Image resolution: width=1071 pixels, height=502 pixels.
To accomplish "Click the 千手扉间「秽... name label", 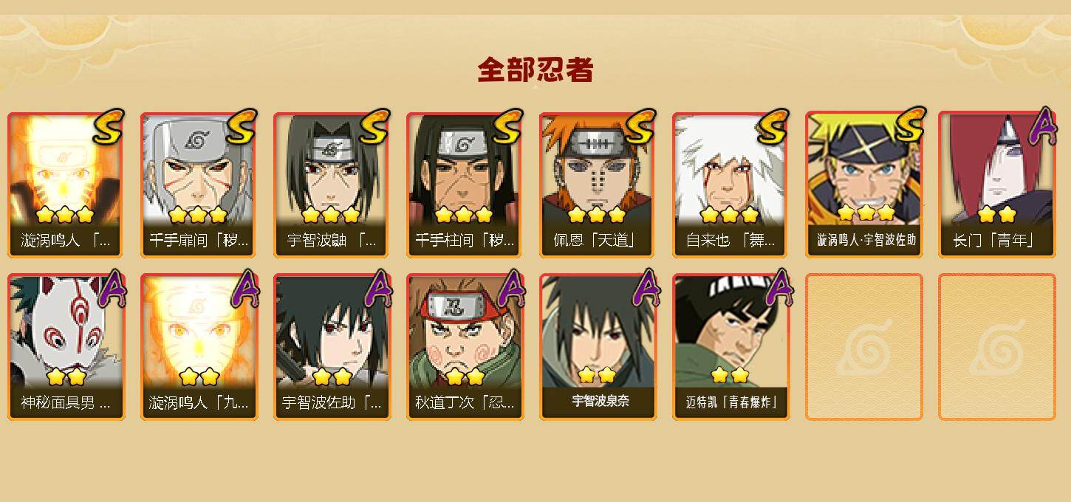I will (199, 241).
